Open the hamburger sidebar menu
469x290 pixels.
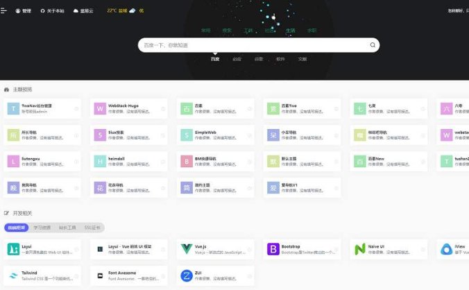coord(3,11)
